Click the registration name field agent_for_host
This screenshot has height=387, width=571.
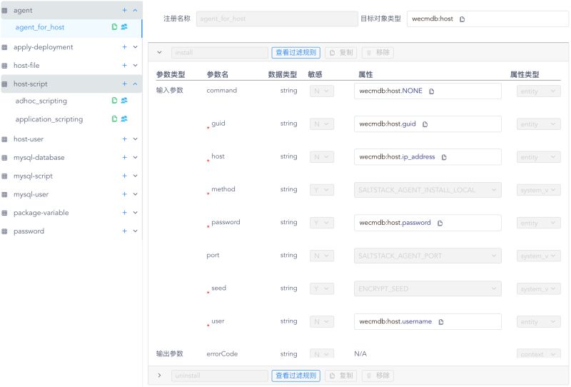coord(277,19)
